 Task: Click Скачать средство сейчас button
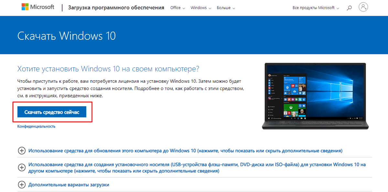(x=52, y=112)
